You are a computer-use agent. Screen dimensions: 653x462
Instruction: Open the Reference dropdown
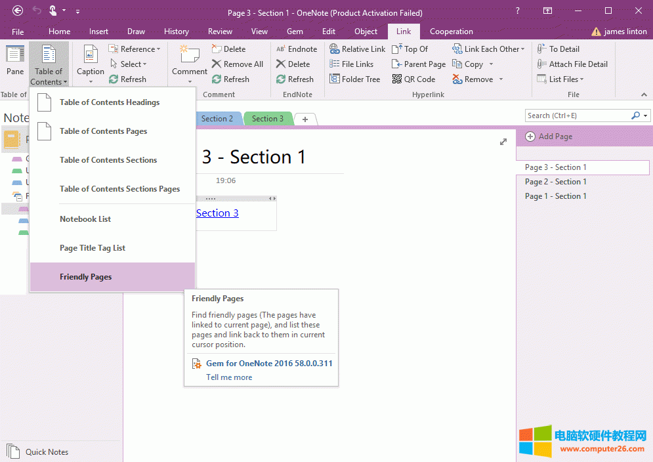coord(158,49)
